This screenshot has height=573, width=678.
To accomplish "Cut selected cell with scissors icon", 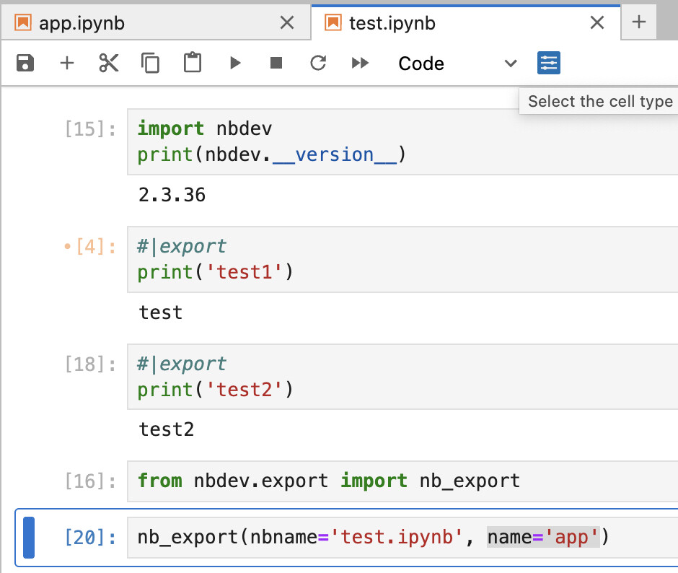I will pos(109,64).
